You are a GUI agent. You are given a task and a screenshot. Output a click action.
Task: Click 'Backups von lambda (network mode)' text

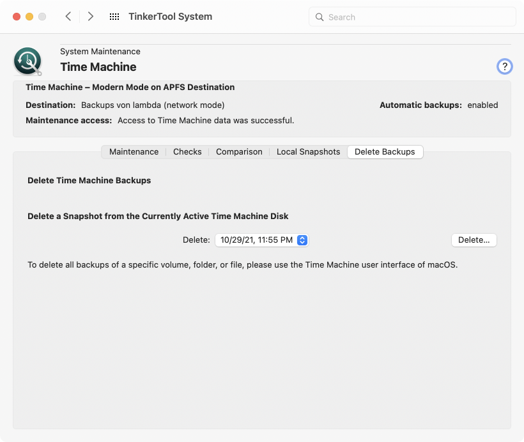(x=153, y=105)
